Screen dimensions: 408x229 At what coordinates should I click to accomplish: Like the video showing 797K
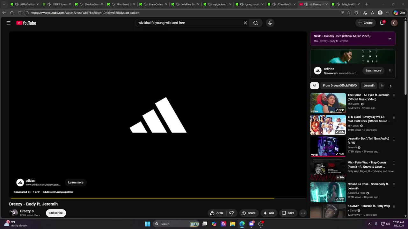(216, 213)
